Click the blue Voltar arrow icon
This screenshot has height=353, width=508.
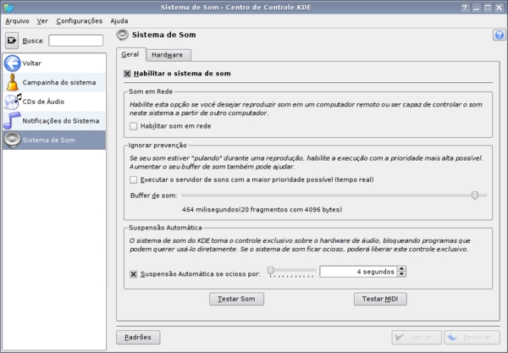[x=13, y=63]
